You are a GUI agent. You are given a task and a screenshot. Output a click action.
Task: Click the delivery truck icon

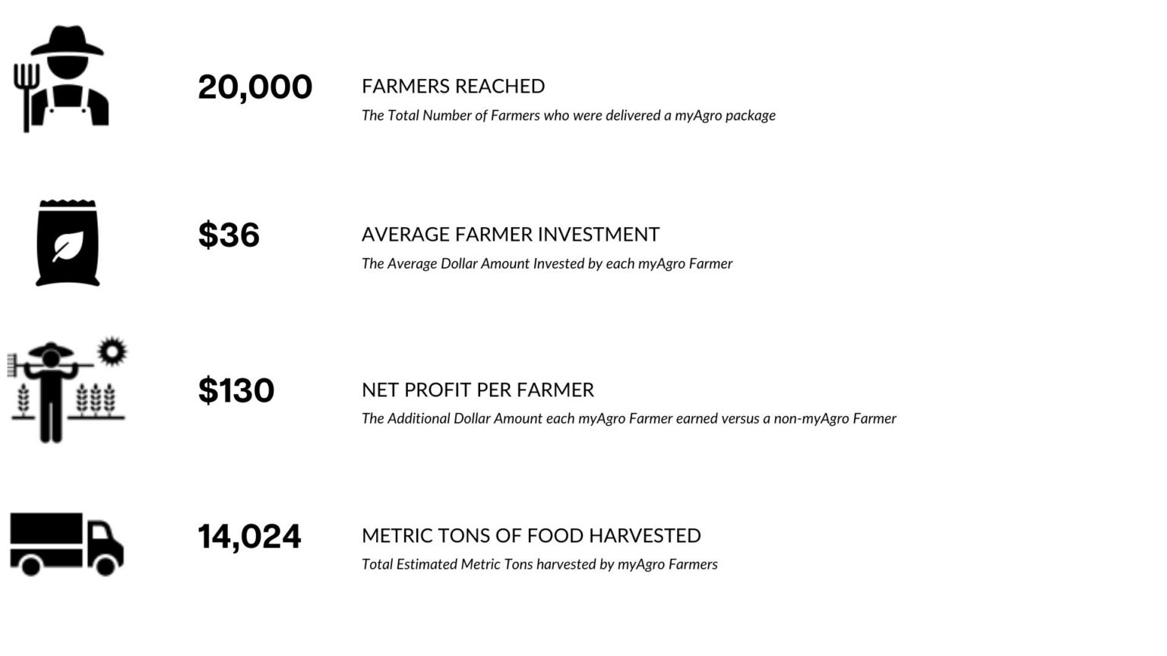pos(67,544)
